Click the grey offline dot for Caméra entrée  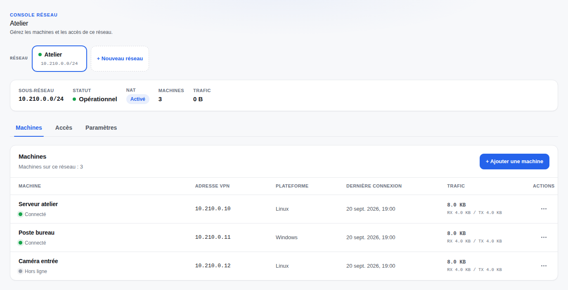coord(21,271)
